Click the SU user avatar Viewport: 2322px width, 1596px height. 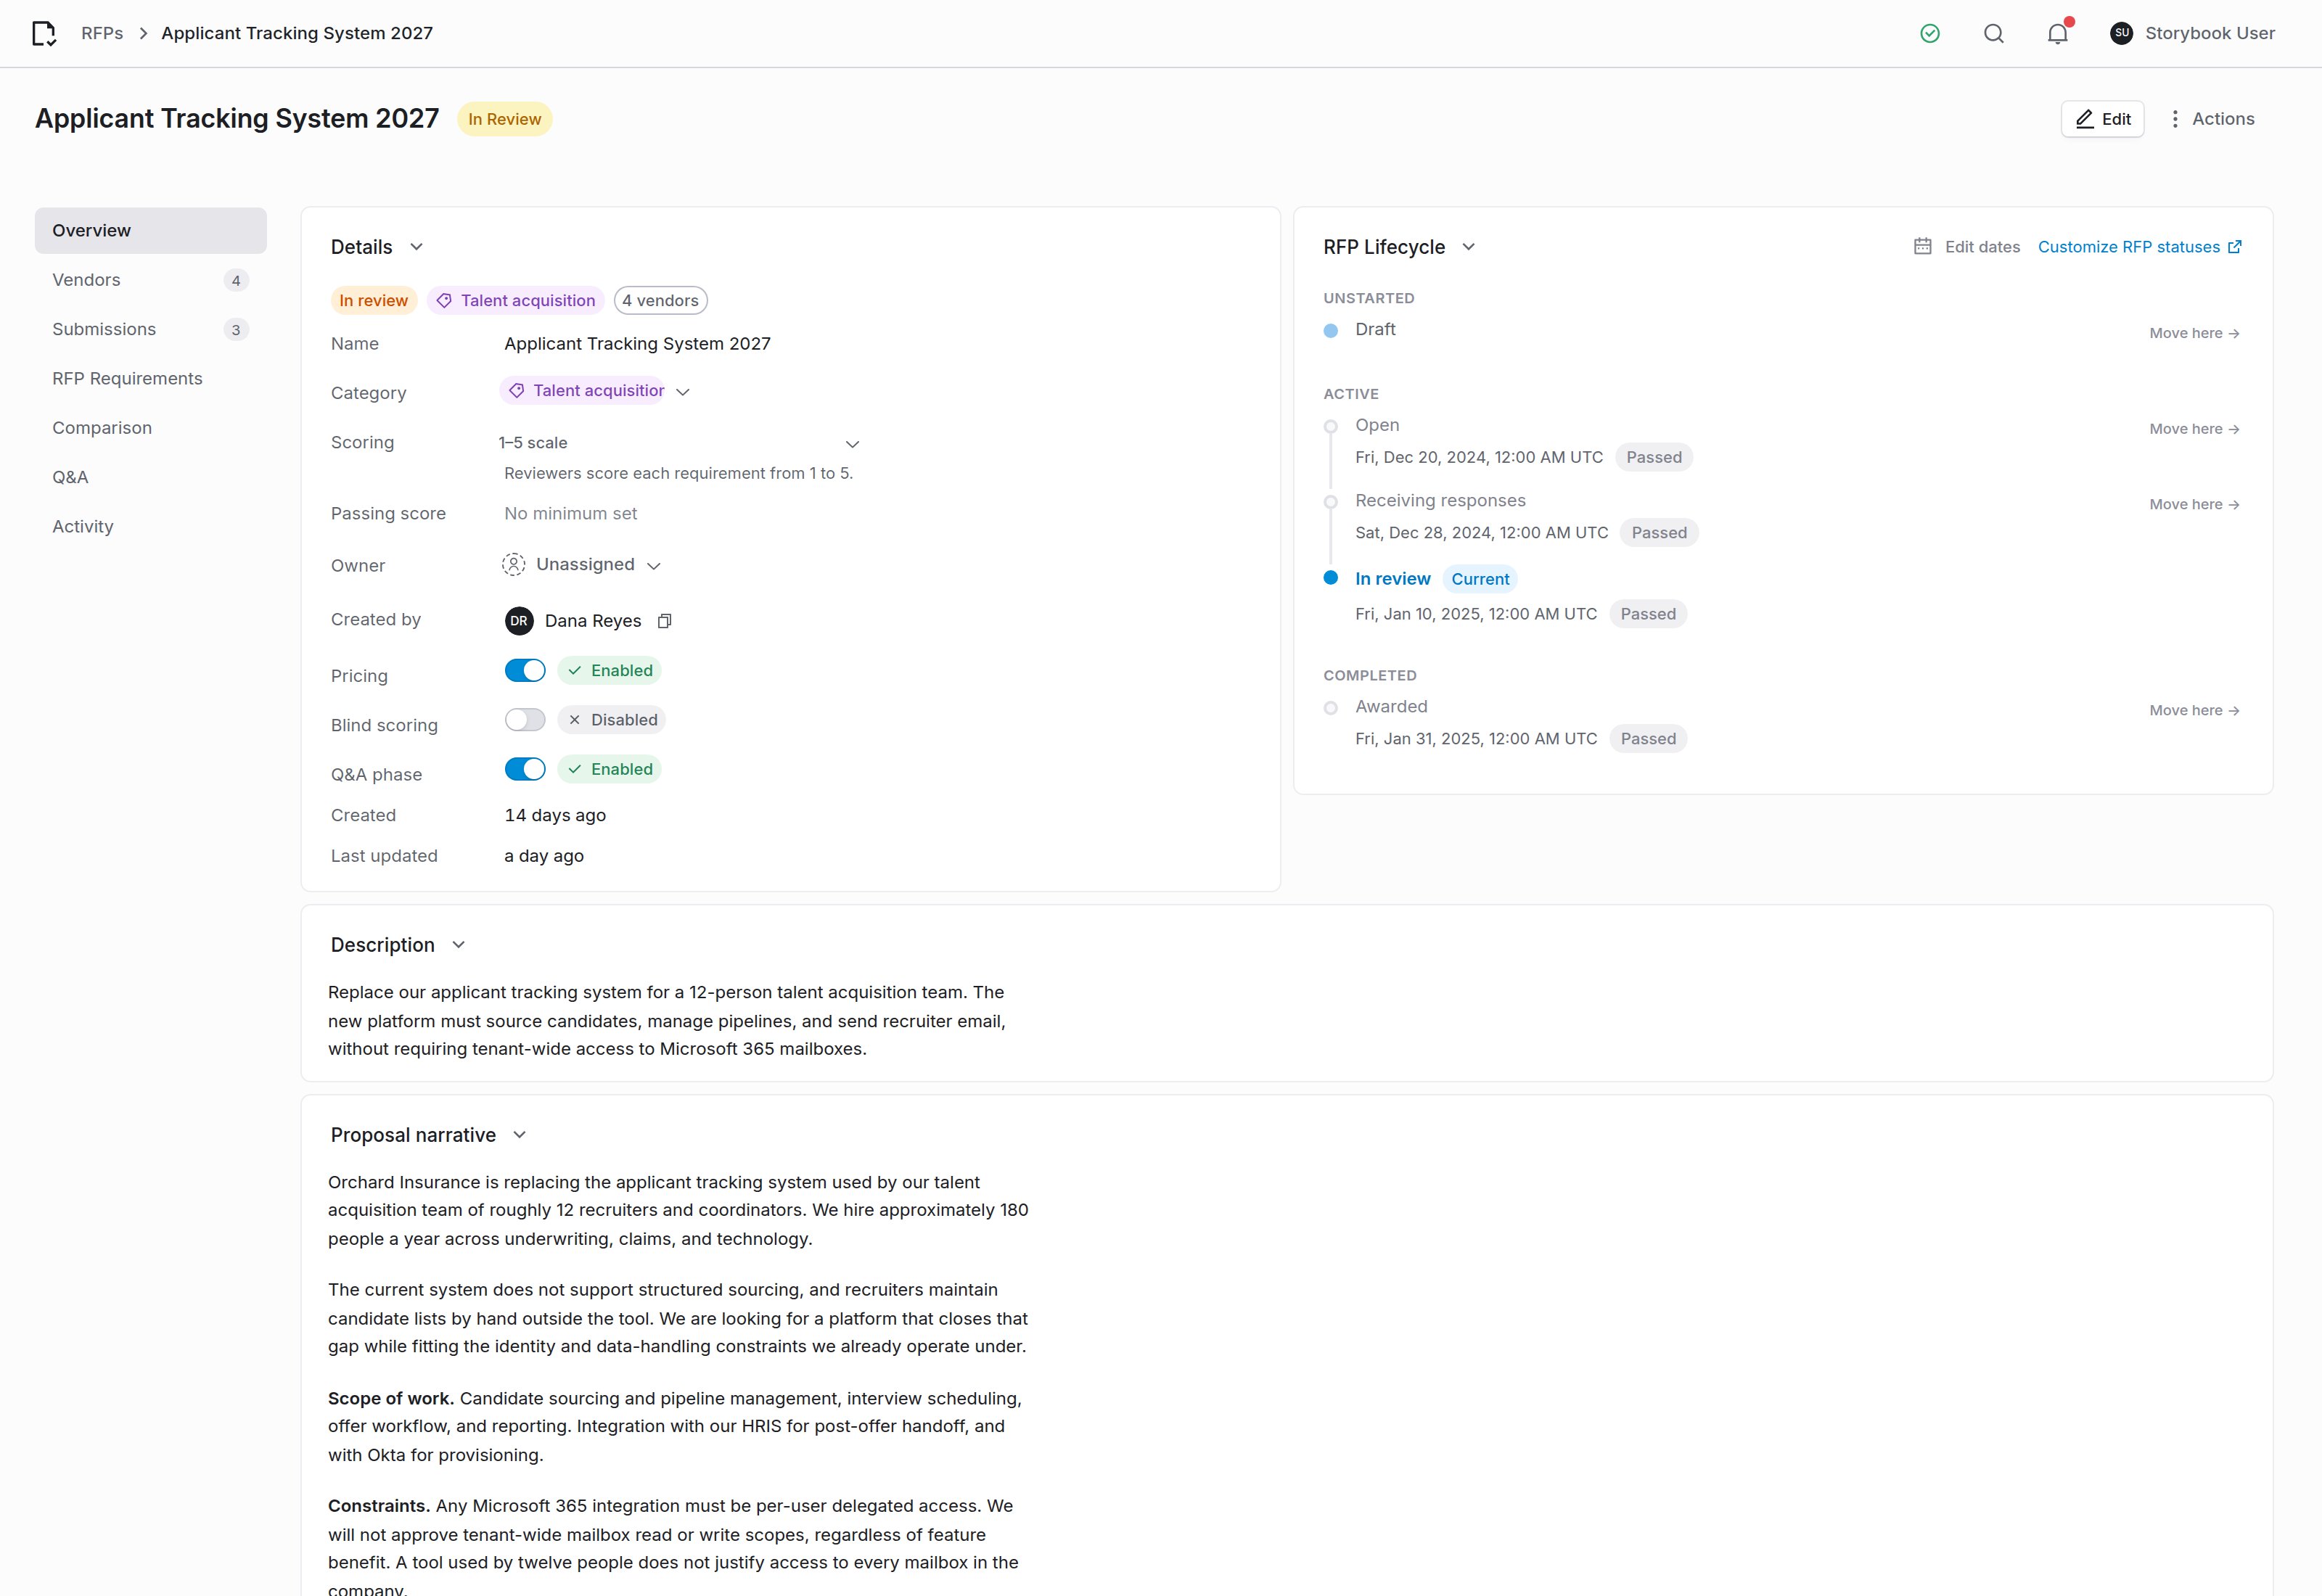[2121, 34]
